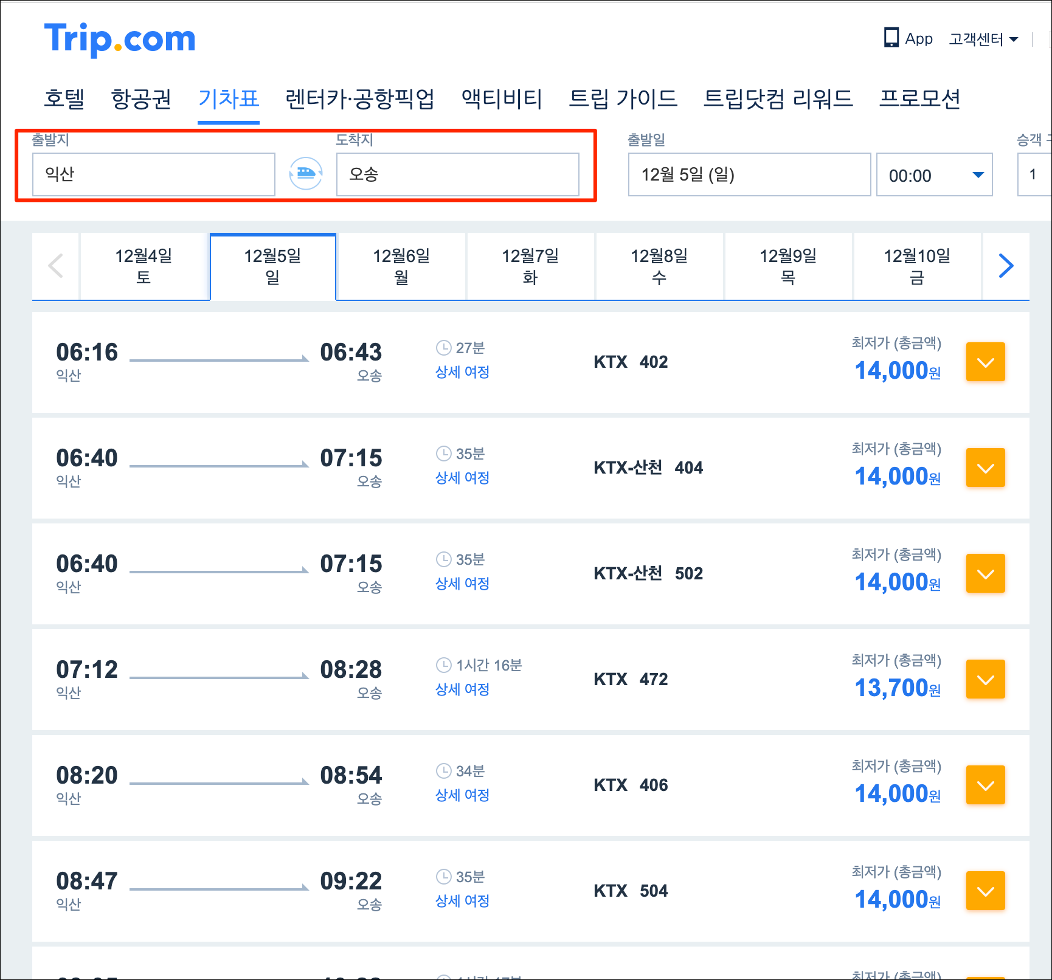Click the 1시간 16분 duration text

(489, 665)
